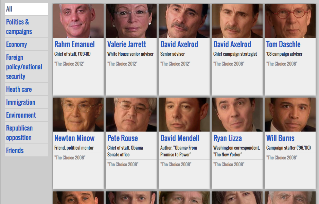This screenshot has width=319, height=204.
Task: Open David Axelrod Chief campaign strategist photo
Action: [237, 21]
